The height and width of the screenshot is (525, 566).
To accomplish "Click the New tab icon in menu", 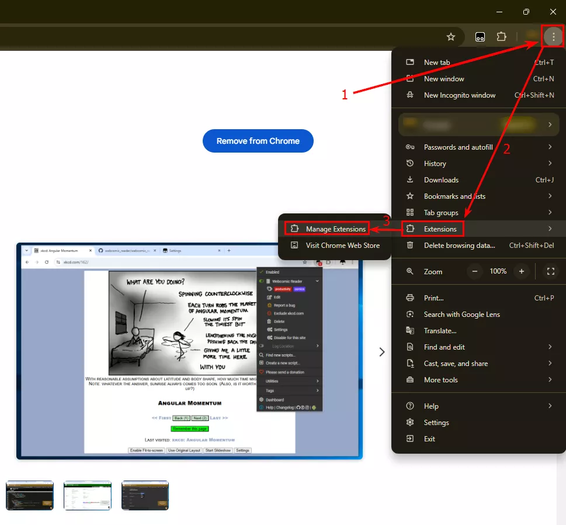I will click(409, 62).
